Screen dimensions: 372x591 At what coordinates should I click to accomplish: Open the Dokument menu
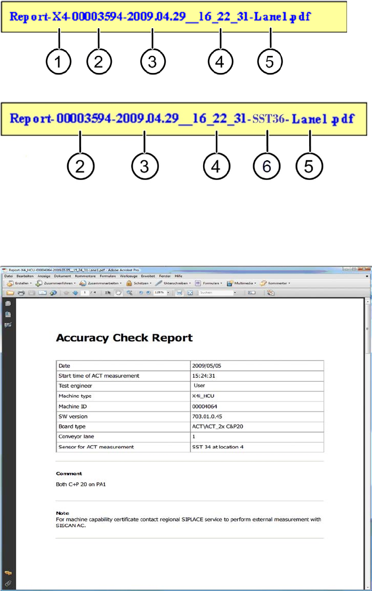(62, 276)
